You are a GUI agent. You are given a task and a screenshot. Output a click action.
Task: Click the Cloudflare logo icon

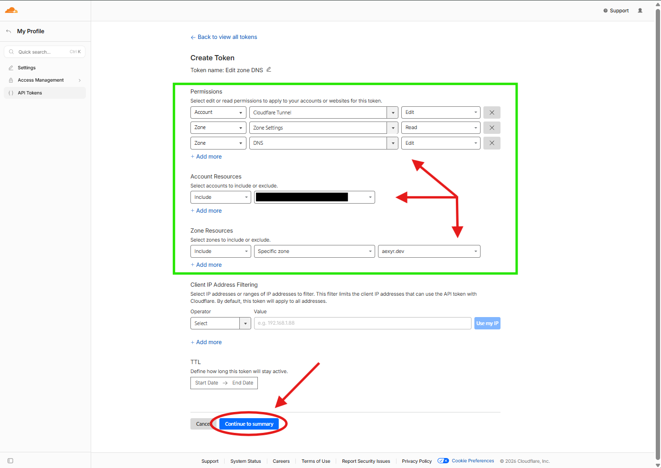(11, 10)
